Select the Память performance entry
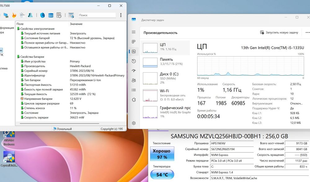Screen dimensions: 310x182 (165, 62)
